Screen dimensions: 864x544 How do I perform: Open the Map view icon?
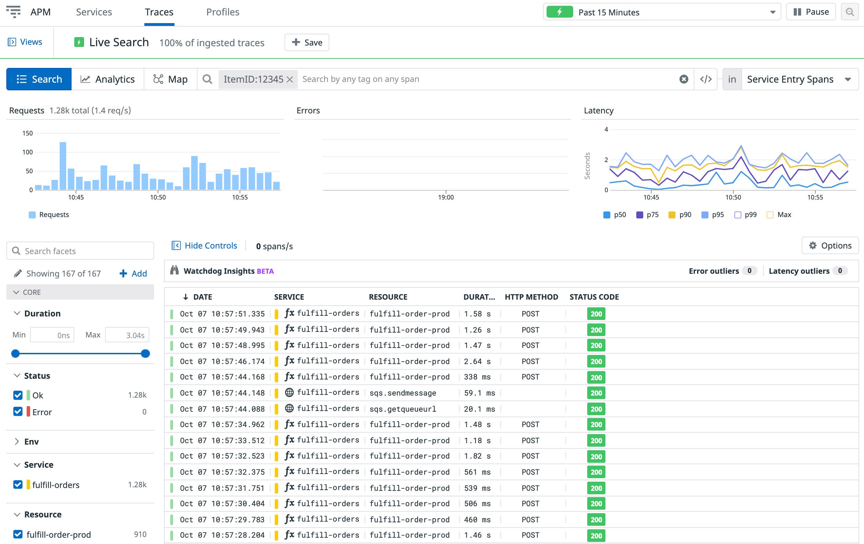click(x=158, y=79)
